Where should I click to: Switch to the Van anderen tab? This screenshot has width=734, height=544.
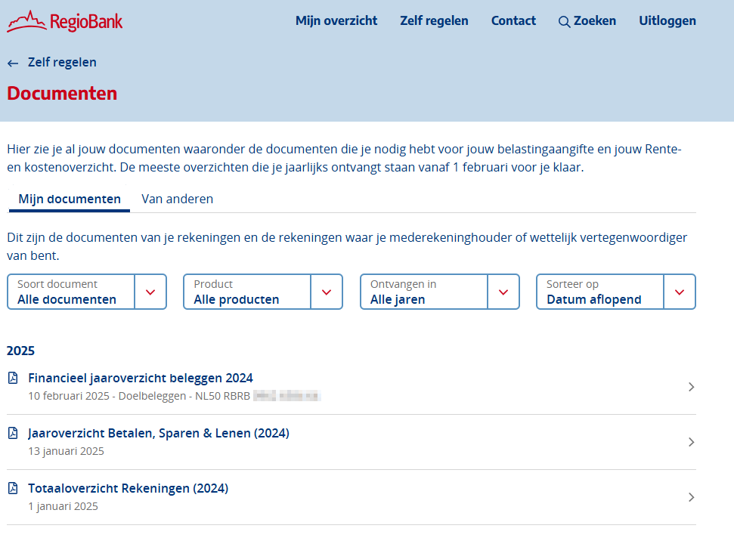(178, 199)
